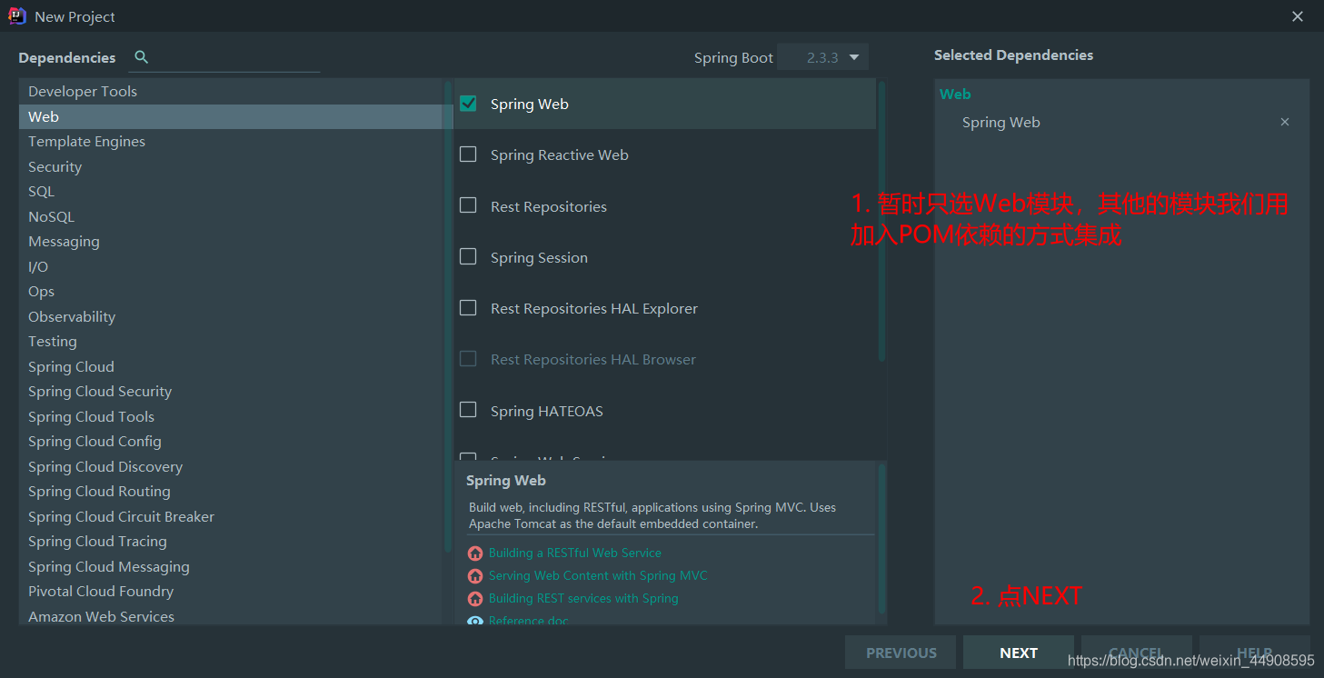1324x678 pixels.
Task: Select the SQL category
Action: click(232, 191)
